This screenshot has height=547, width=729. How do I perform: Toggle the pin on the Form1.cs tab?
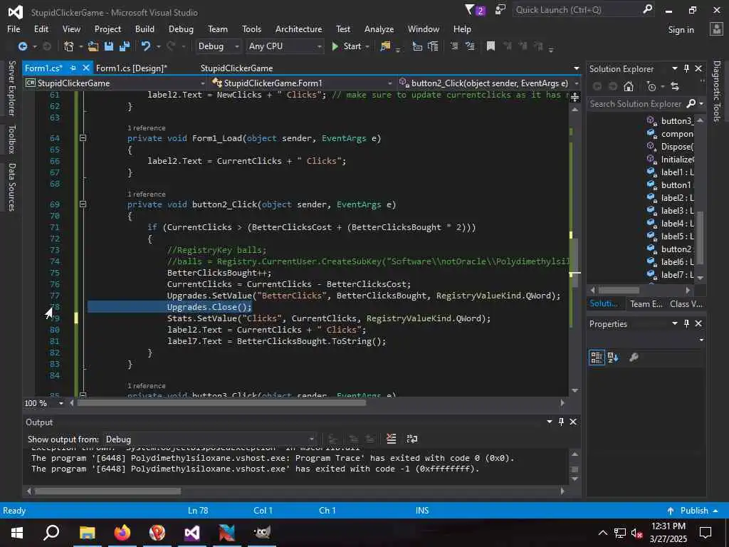point(73,68)
